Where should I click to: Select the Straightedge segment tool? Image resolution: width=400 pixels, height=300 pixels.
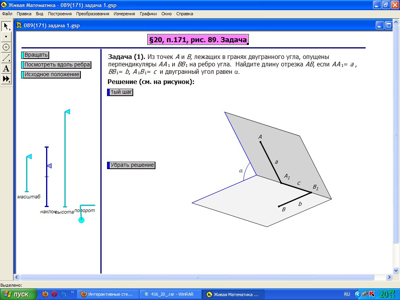[6, 58]
